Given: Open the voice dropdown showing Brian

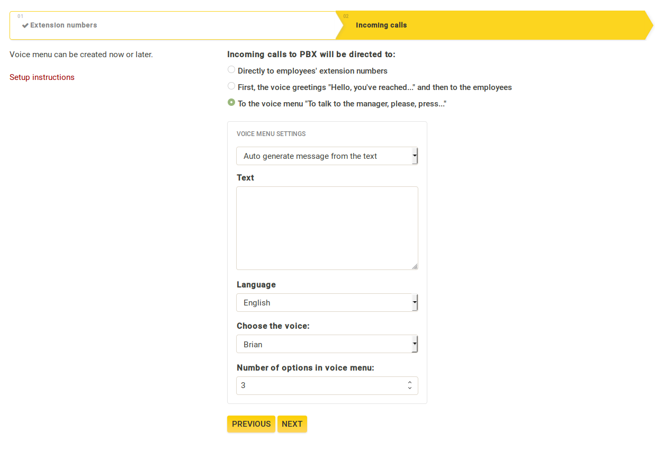Looking at the screenshot, I should coord(323,344).
